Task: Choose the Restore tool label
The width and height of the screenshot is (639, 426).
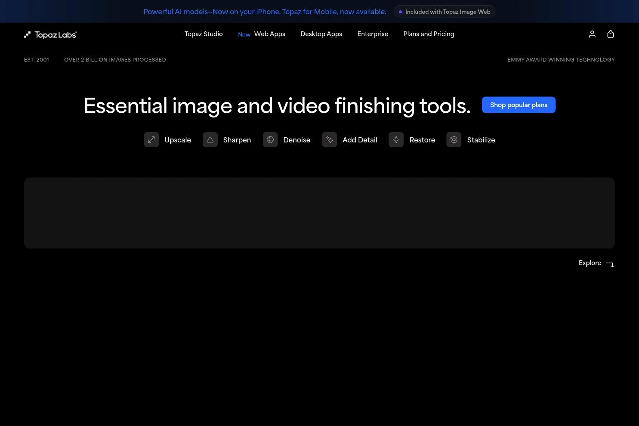Action: 422,140
